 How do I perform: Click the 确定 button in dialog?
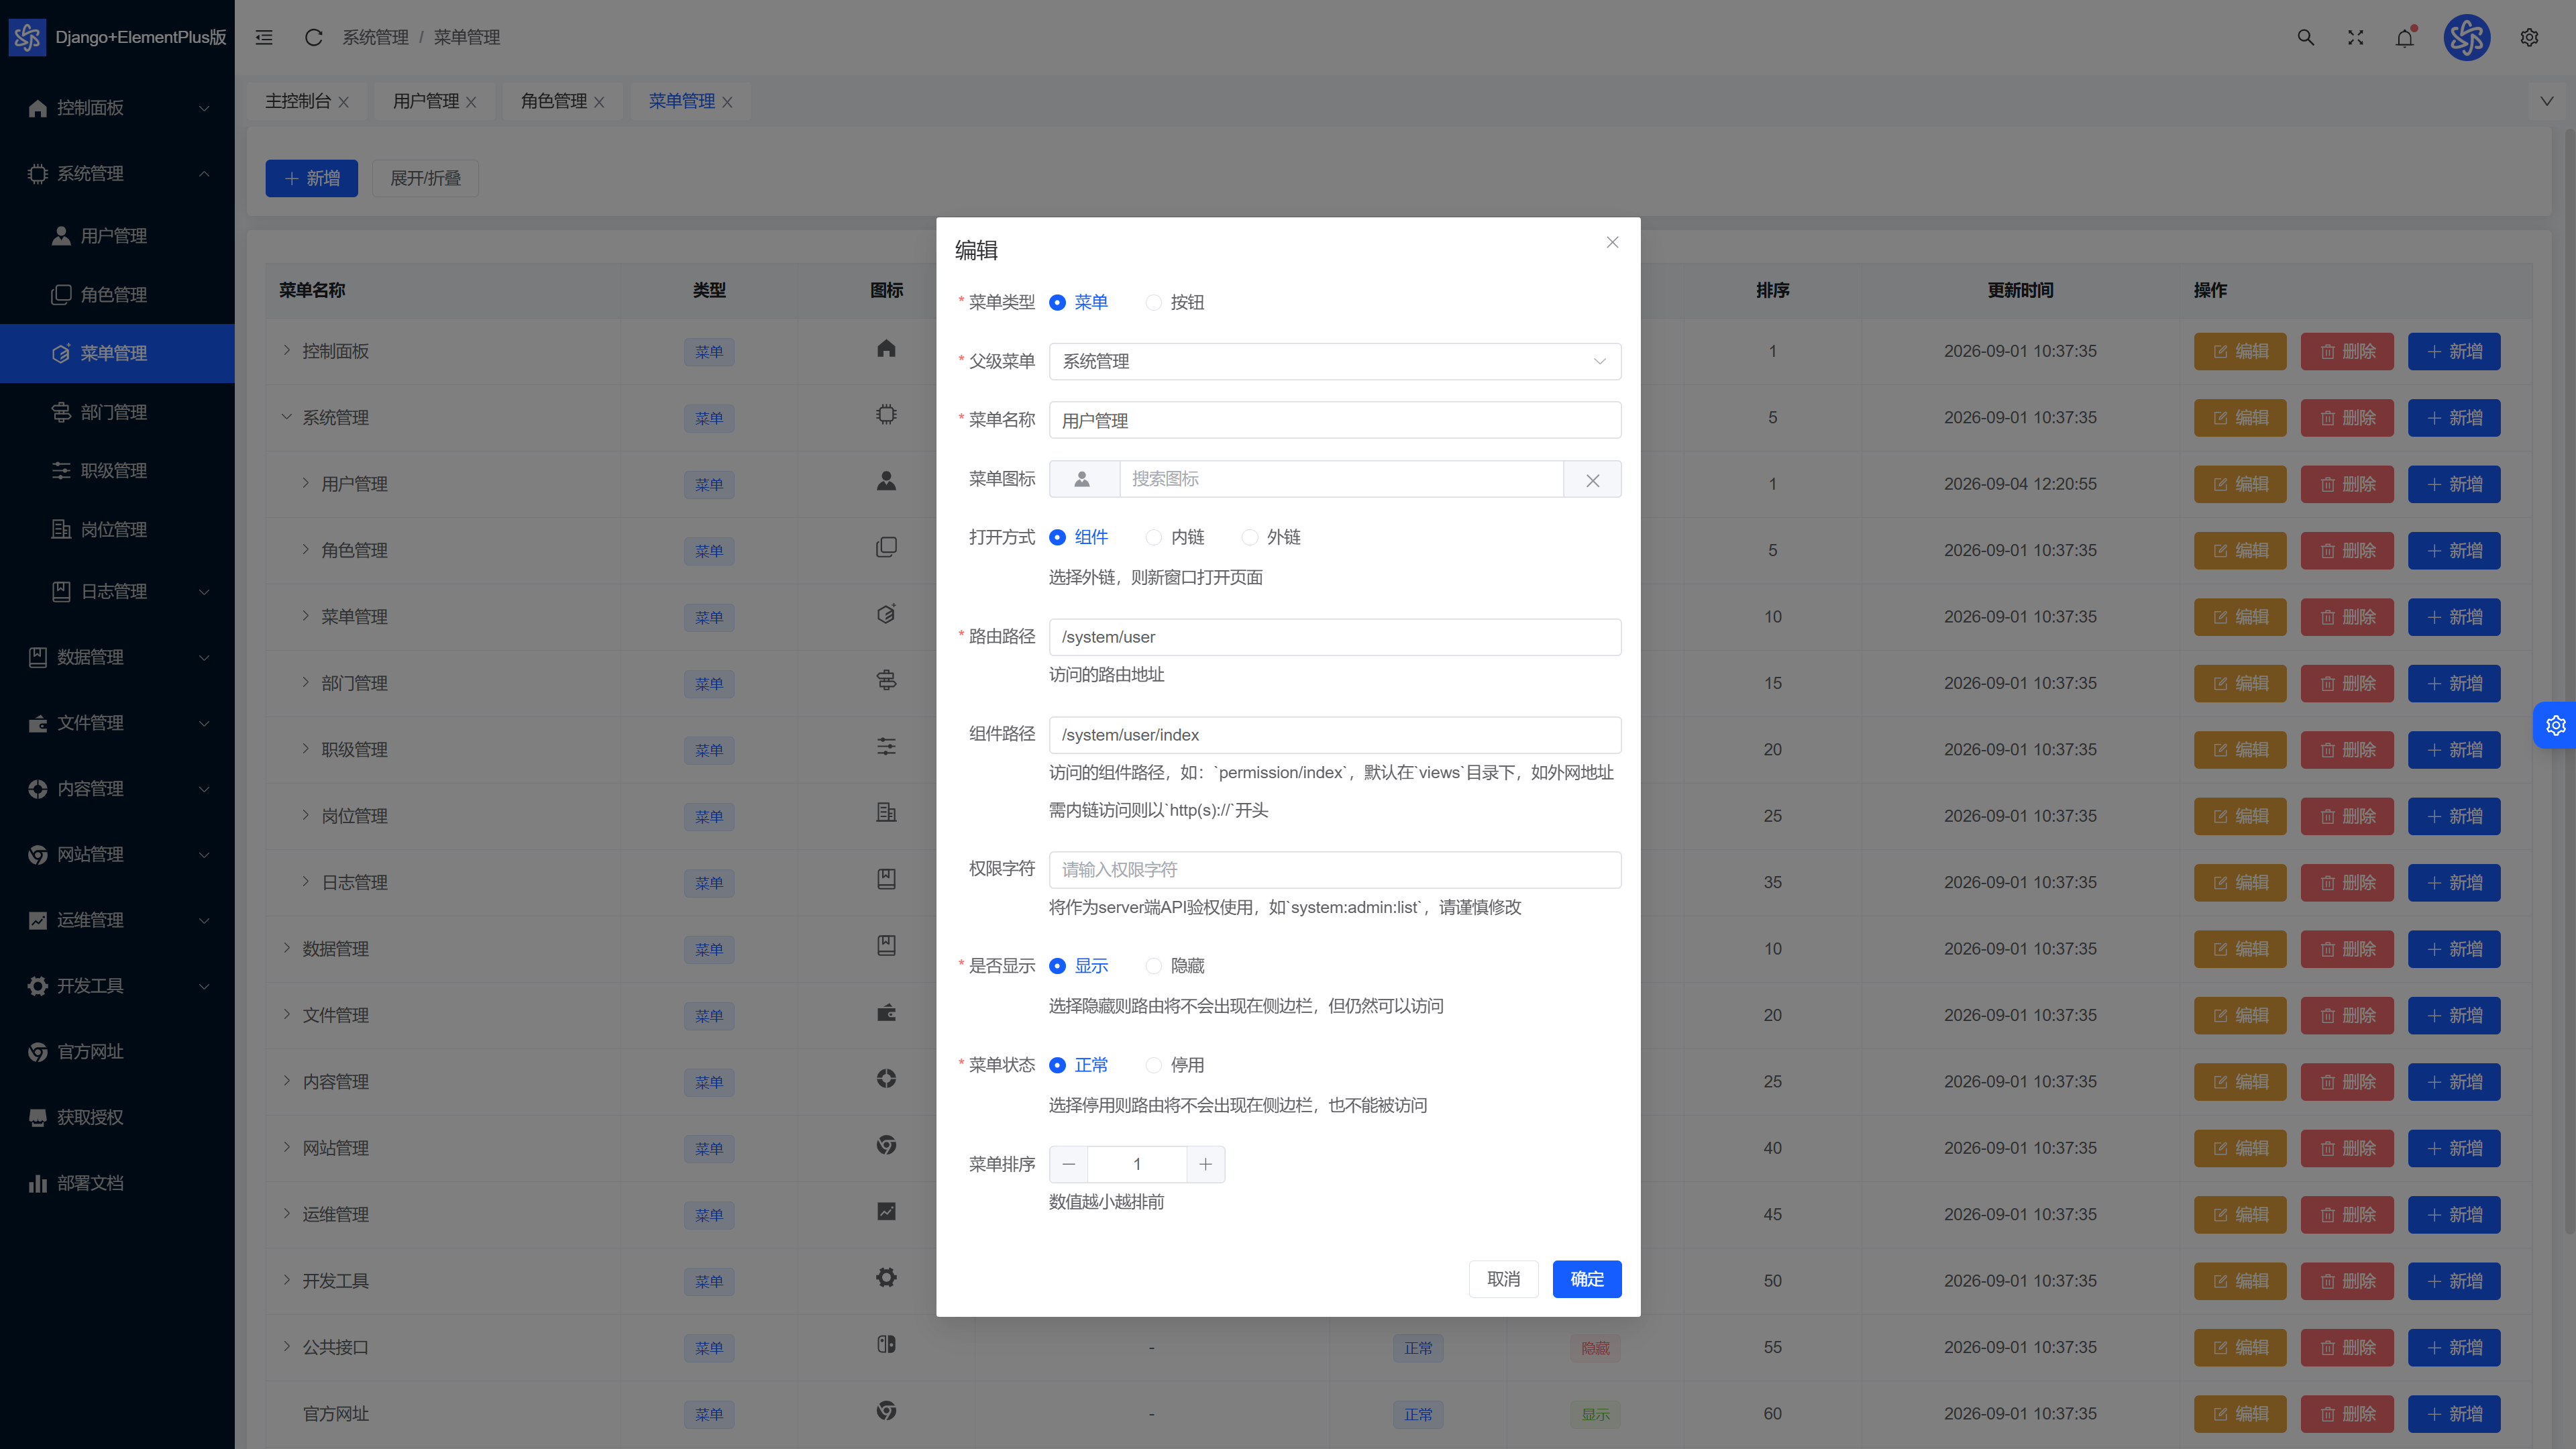coord(1586,1279)
